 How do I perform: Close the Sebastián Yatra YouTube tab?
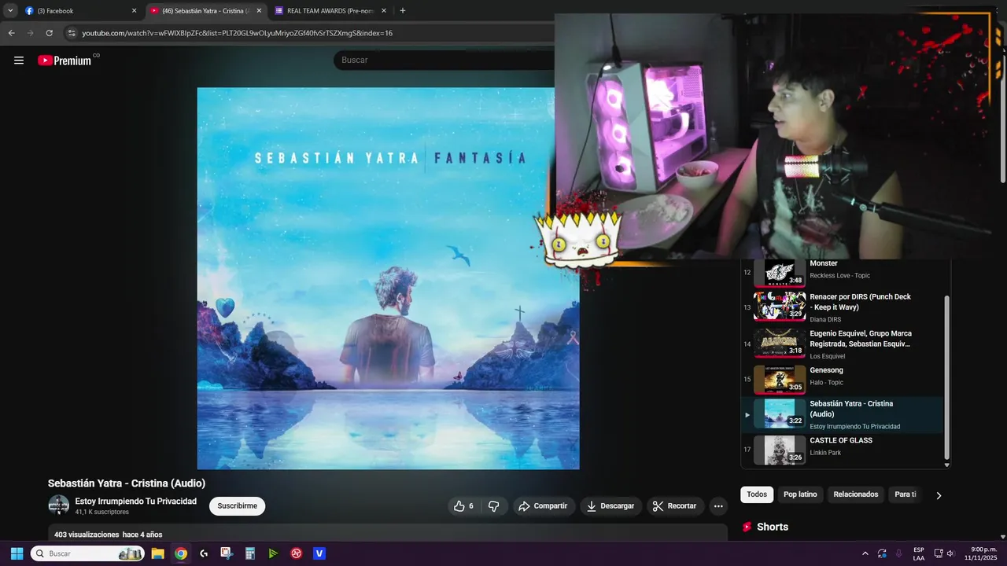[x=259, y=11]
